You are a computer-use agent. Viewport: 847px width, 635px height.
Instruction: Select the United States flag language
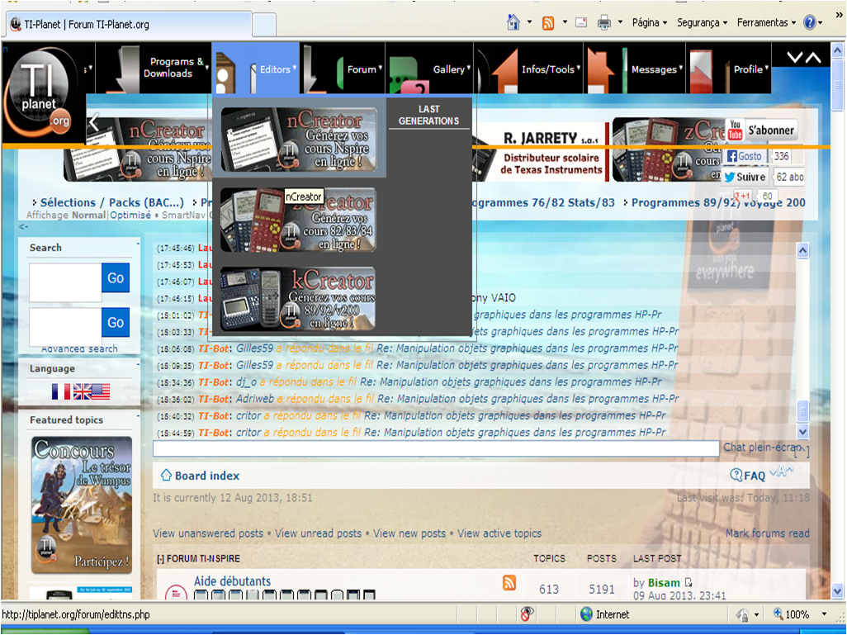(101, 391)
